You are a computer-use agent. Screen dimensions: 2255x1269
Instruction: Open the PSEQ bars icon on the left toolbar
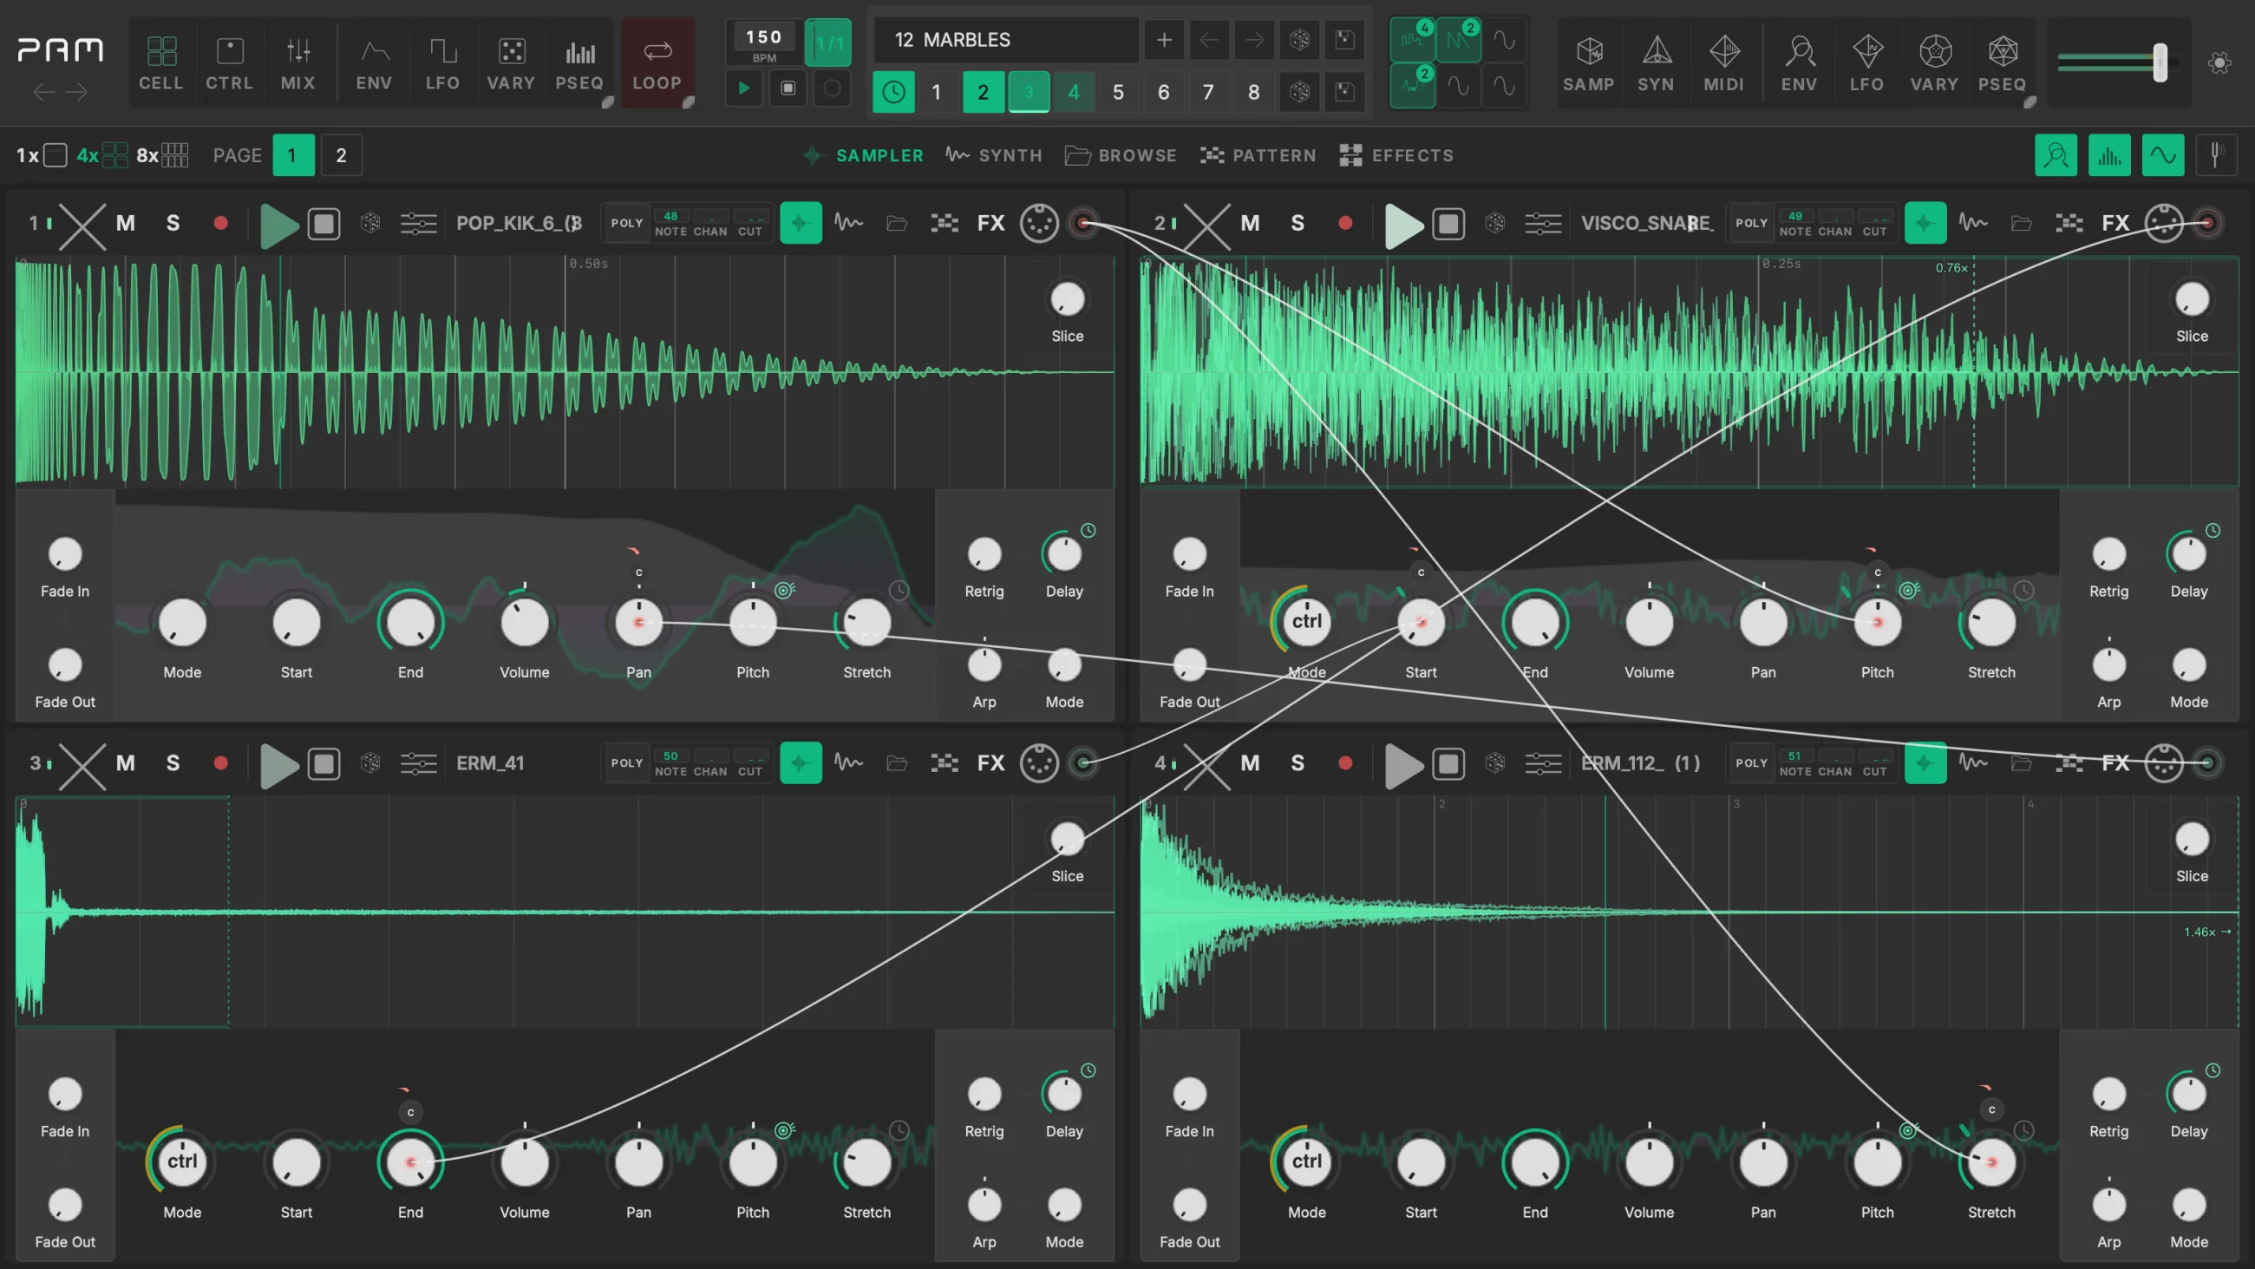point(579,63)
